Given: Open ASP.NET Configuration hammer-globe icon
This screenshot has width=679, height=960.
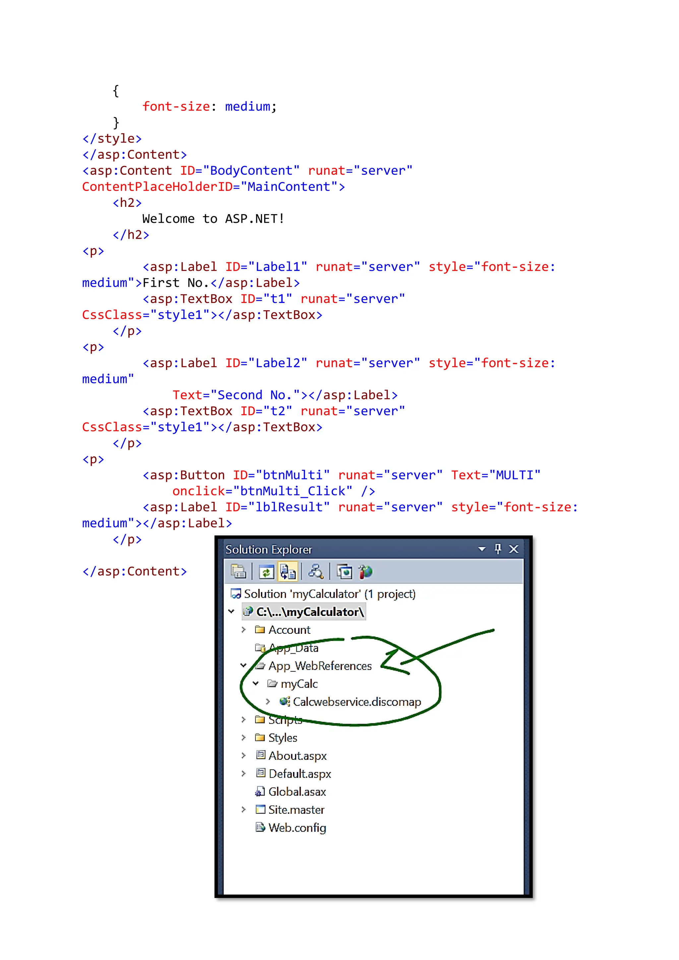Looking at the screenshot, I should tap(365, 571).
